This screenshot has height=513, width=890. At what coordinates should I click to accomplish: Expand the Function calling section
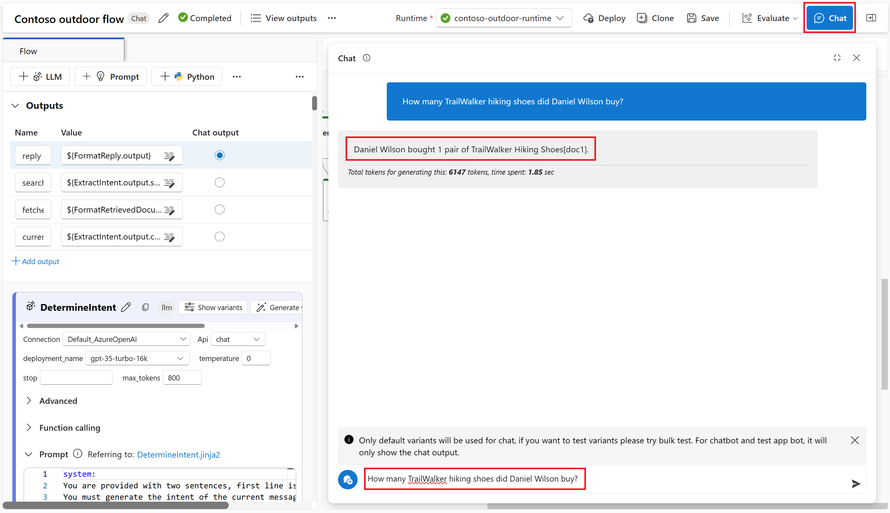click(x=29, y=428)
